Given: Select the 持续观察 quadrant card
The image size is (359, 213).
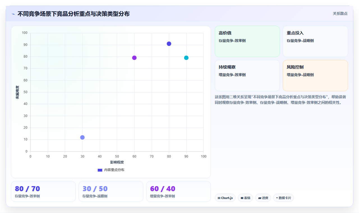Looking at the screenshot, I should 247,76.
